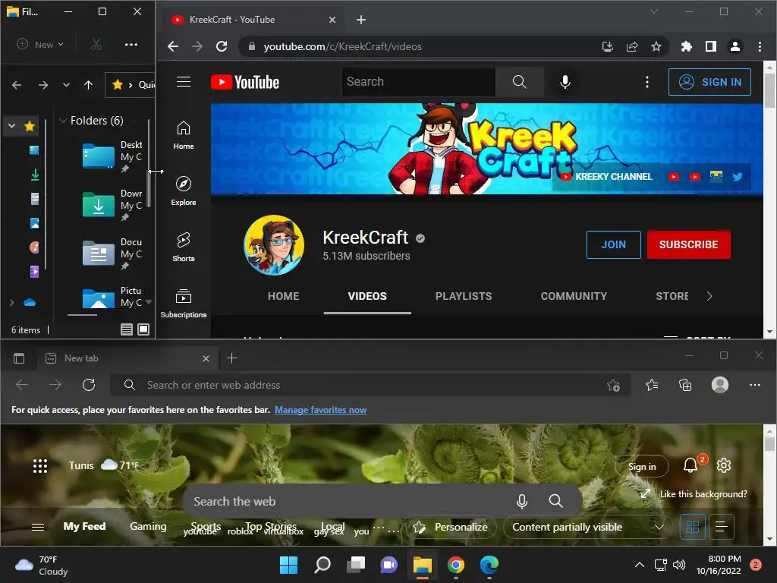Screen dimensions: 777x583
Task: Open Subscriptions in YouTube sidebar
Action: (184, 304)
